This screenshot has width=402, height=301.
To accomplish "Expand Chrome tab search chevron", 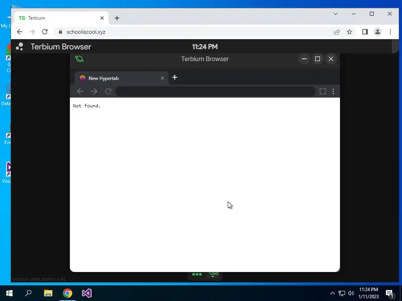I will click(x=336, y=14).
